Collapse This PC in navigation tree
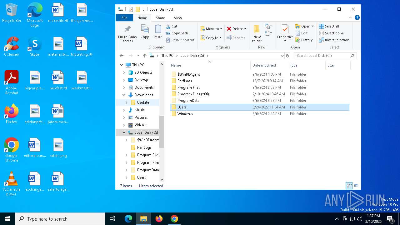 pyautogui.click(x=122, y=65)
